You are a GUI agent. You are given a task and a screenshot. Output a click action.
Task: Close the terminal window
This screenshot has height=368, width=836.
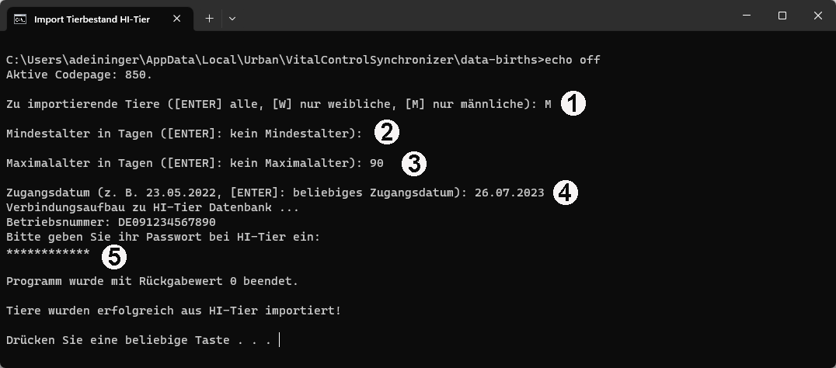[818, 16]
